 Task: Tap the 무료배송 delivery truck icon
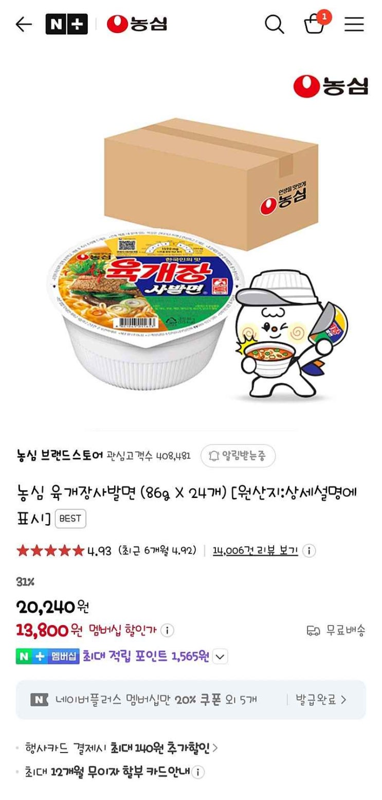tap(314, 631)
